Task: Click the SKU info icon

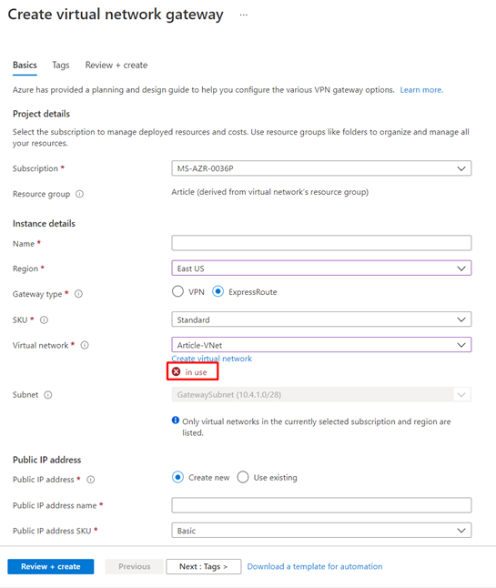Action: click(x=44, y=319)
